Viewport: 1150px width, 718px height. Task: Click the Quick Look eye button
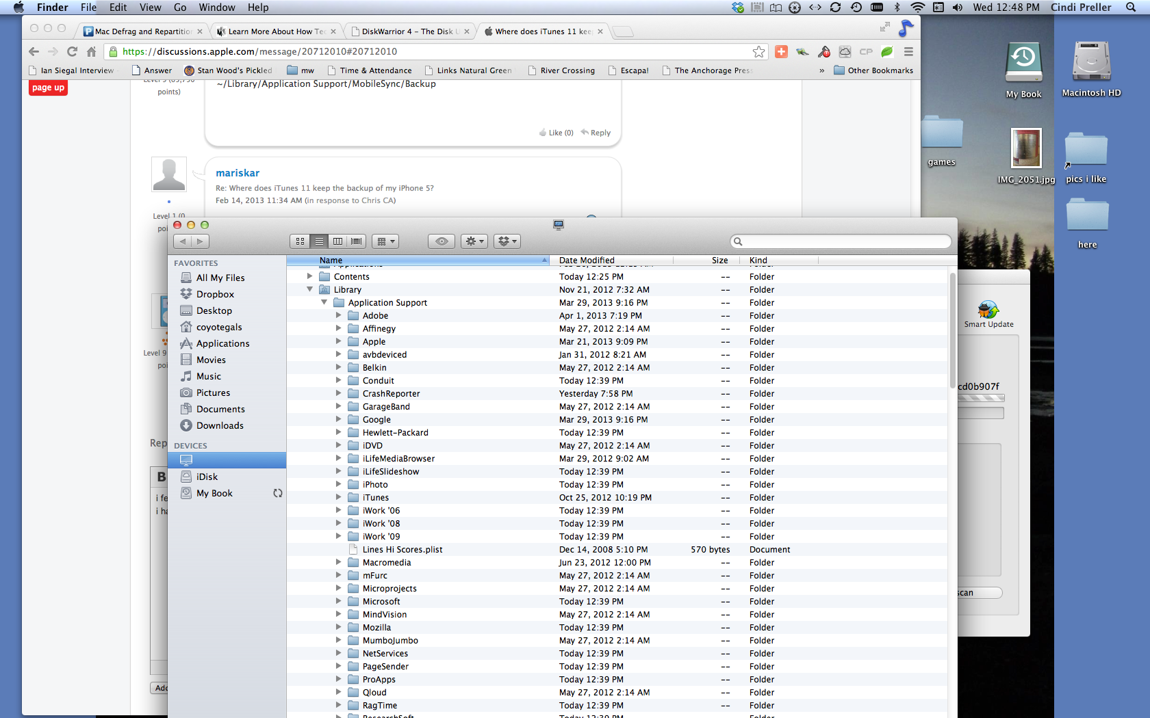tap(442, 241)
